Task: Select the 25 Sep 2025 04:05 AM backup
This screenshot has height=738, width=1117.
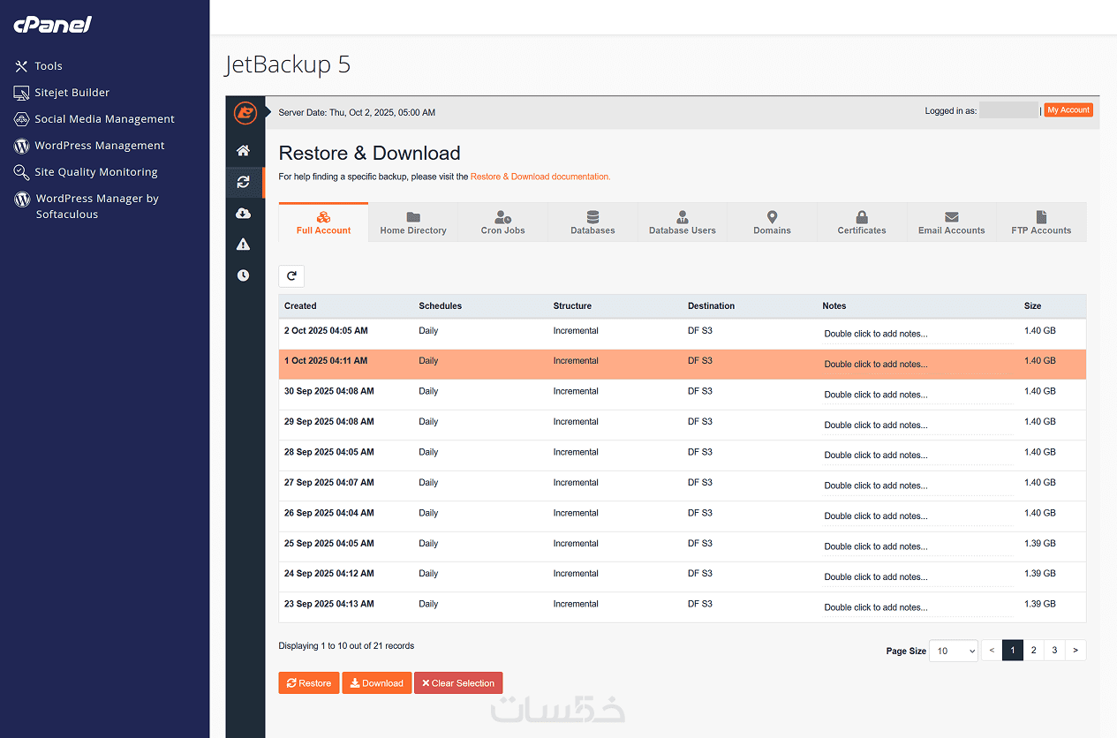Action: (x=683, y=547)
